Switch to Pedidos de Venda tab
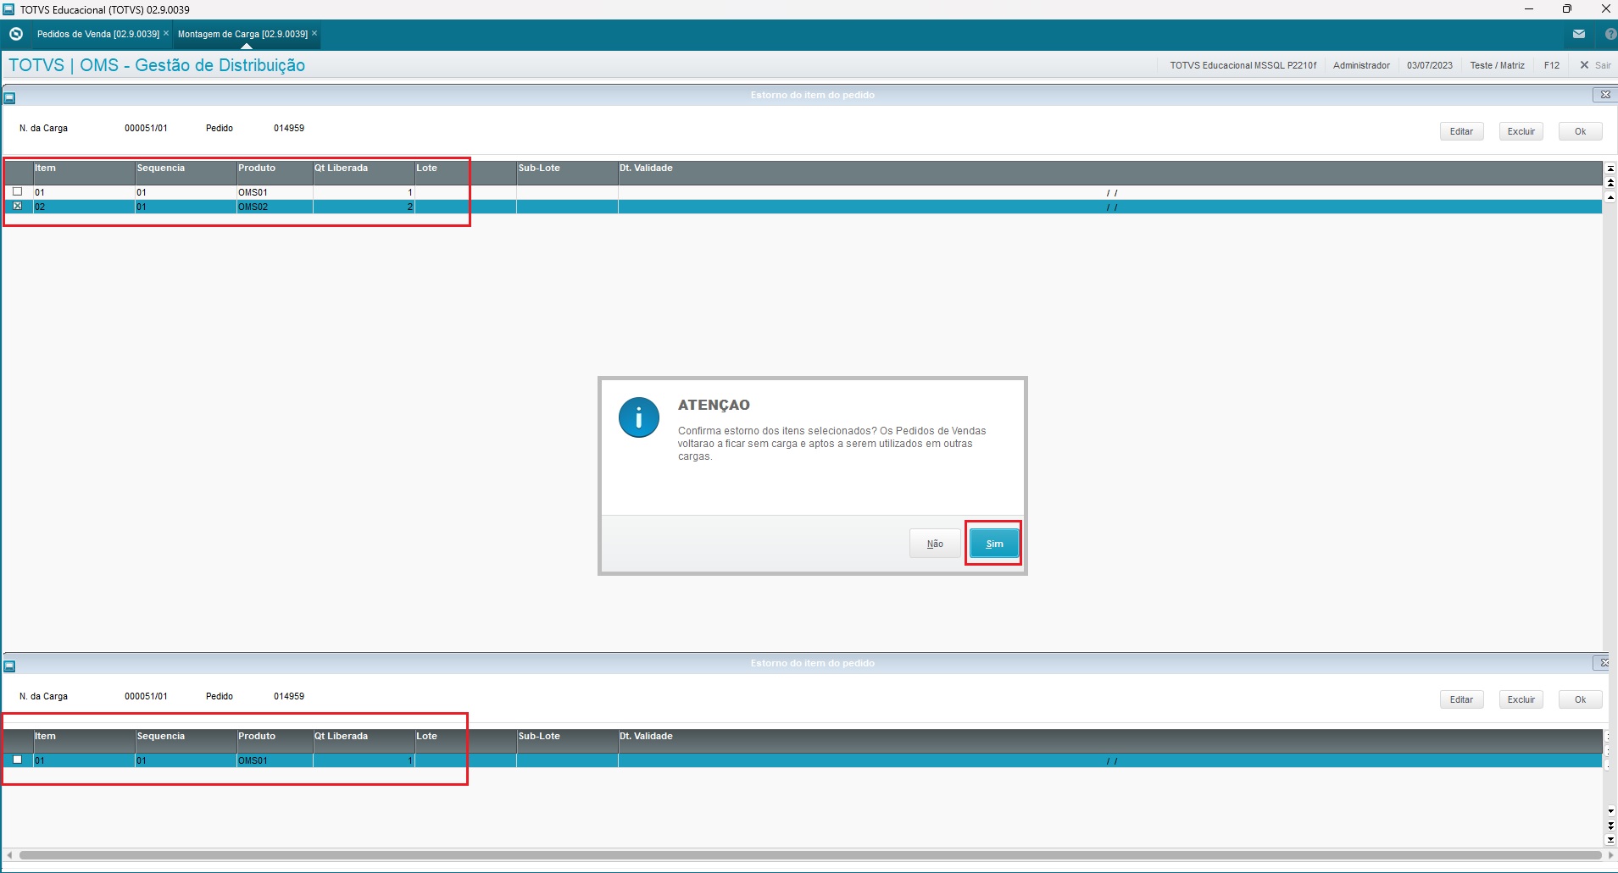The image size is (1618, 873). tap(98, 34)
